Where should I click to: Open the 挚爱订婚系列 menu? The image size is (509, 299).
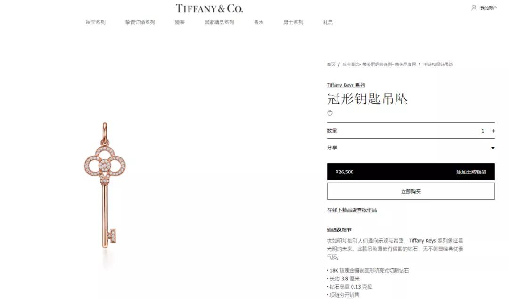pos(140,23)
